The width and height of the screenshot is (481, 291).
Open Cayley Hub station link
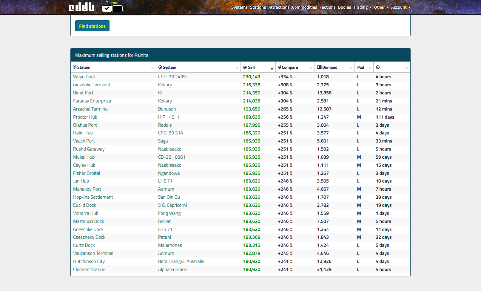pyautogui.click(x=84, y=165)
